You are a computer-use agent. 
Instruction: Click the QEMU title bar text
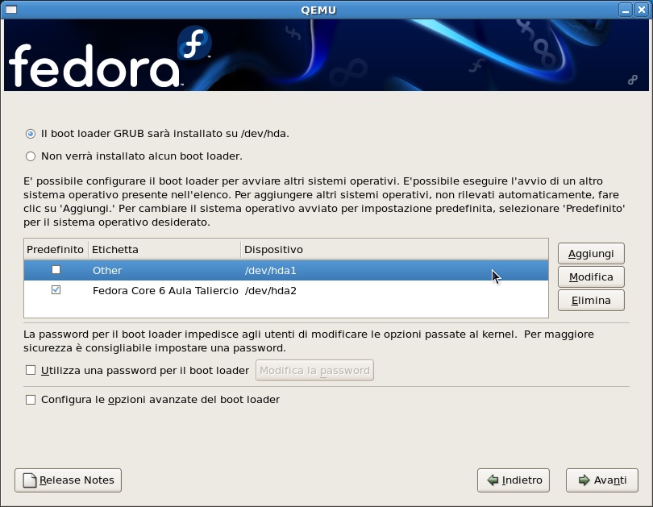tap(318, 10)
